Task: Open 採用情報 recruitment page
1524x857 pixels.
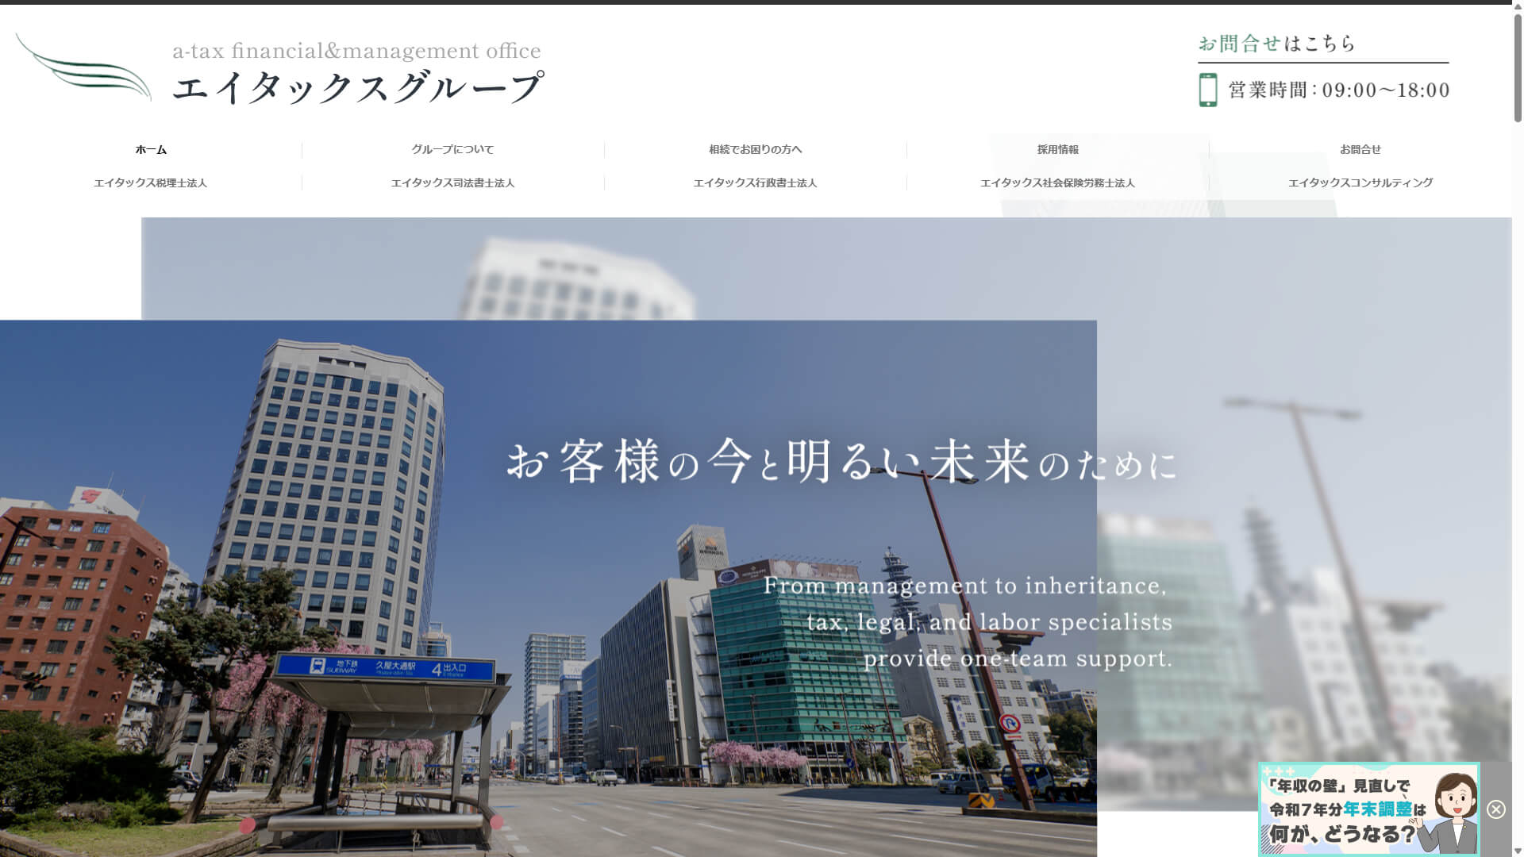Action: pos(1057,149)
